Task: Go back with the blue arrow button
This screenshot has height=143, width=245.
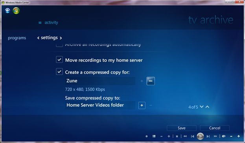Action: [7, 11]
